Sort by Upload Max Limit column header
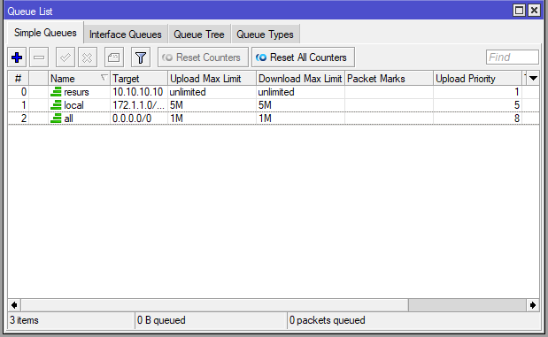Screen dimensions: 548x337 tap(212, 79)
